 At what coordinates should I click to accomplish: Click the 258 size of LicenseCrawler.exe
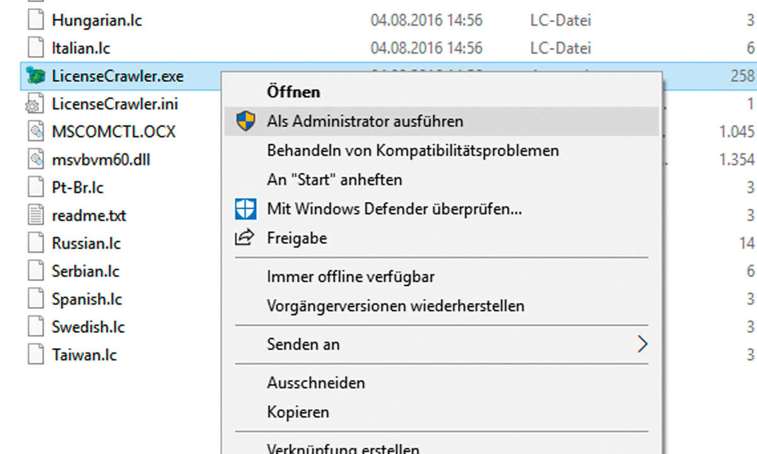pyautogui.click(x=742, y=76)
